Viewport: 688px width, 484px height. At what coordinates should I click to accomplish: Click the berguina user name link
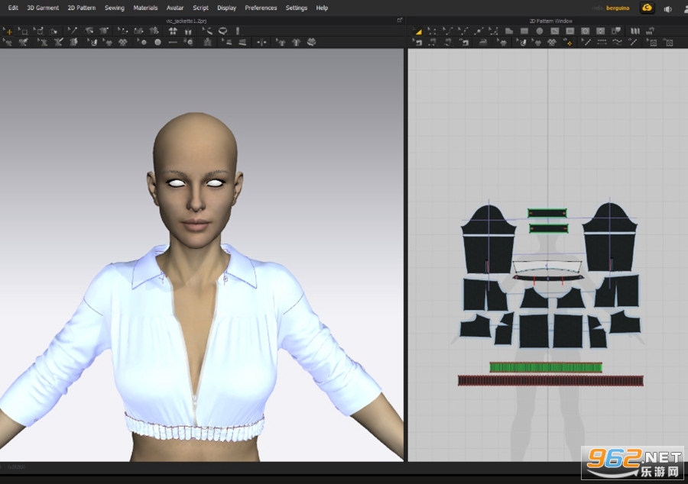[618, 8]
